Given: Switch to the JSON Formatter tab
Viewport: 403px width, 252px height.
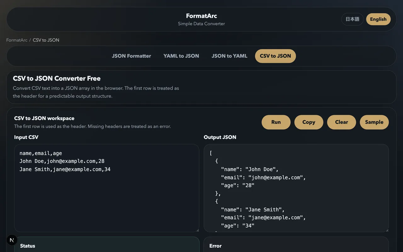Looking at the screenshot, I should pos(131,56).
